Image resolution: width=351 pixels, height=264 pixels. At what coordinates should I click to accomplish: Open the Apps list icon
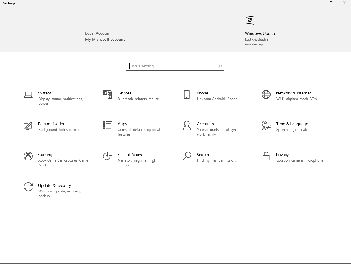[x=108, y=125]
